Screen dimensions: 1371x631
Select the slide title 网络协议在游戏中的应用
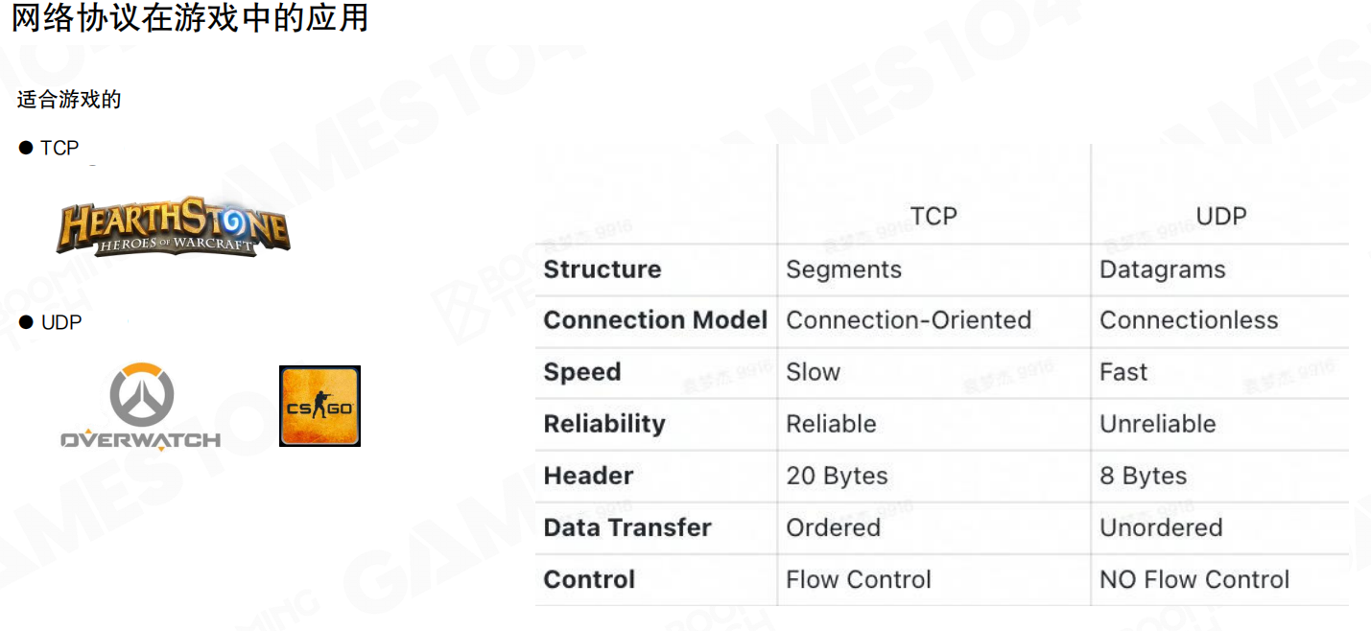[190, 18]
